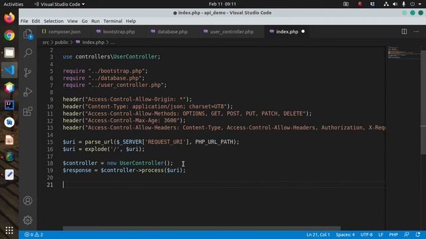
Task: Open the Explorer view in activity bar
Action: pyautogui.click(x=28, y=35)
